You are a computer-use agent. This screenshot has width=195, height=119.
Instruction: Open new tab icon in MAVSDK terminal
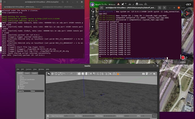[101, 8]
